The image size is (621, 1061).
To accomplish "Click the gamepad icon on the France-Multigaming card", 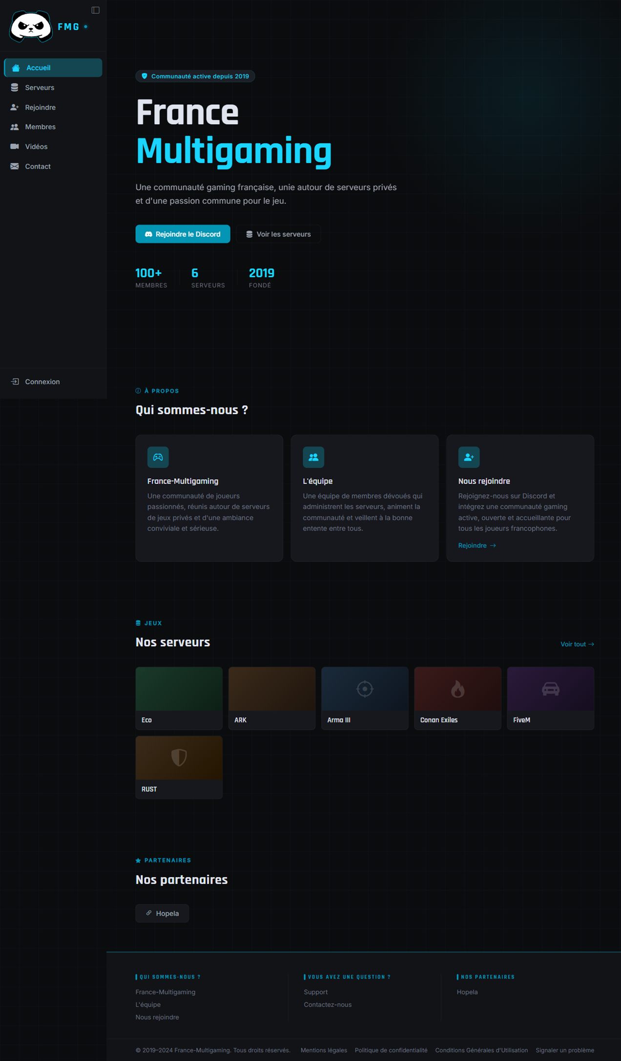I will tap(158, 457).
